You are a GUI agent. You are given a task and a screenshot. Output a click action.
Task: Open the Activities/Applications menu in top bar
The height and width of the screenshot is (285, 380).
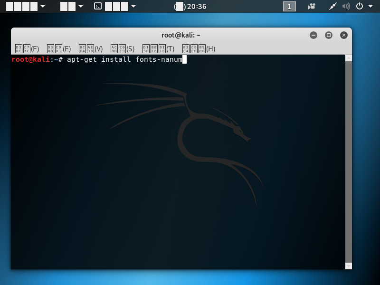(x=26, y=6)
